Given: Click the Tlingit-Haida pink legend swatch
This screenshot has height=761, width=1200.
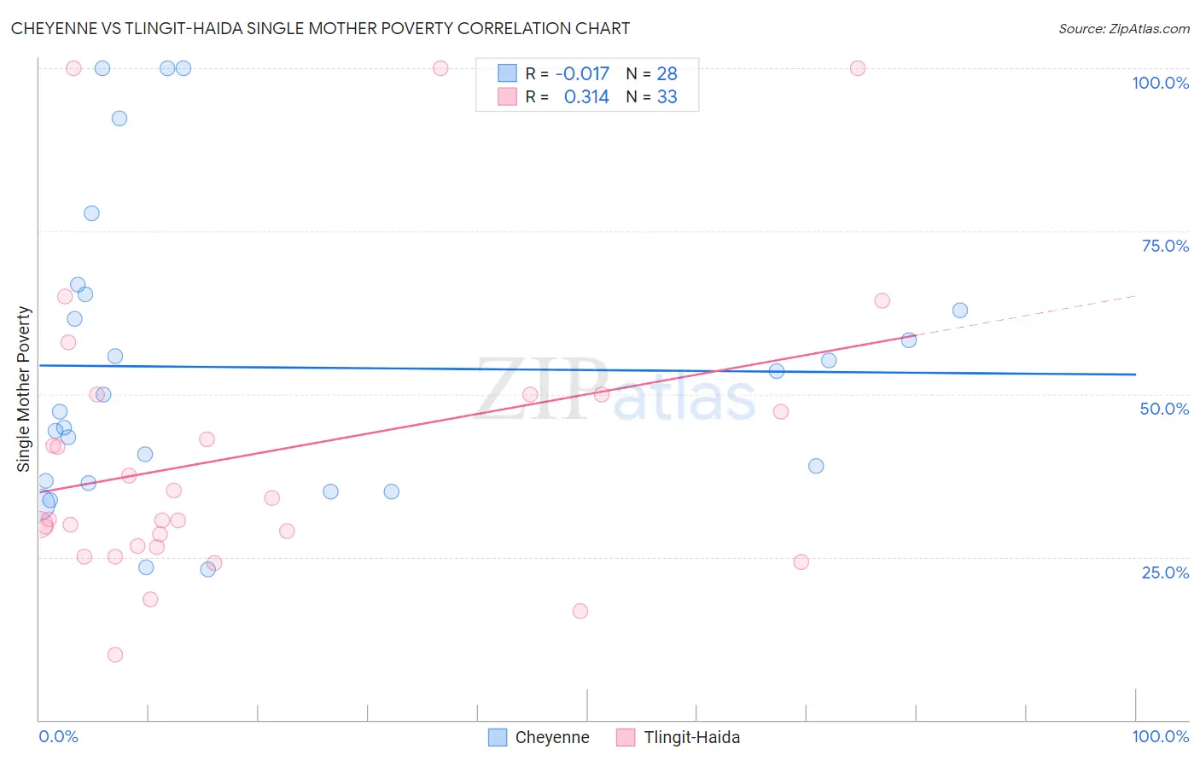Looking at the screenshot, I should point(626,737).
